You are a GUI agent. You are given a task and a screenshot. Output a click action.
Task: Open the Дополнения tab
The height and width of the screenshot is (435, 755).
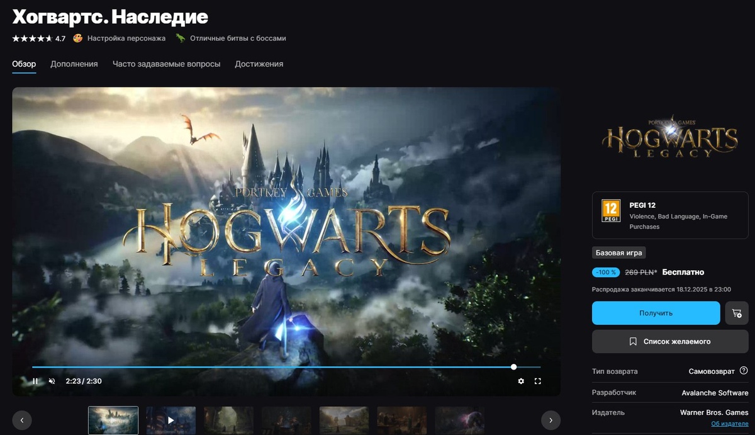tap(74, 64)
